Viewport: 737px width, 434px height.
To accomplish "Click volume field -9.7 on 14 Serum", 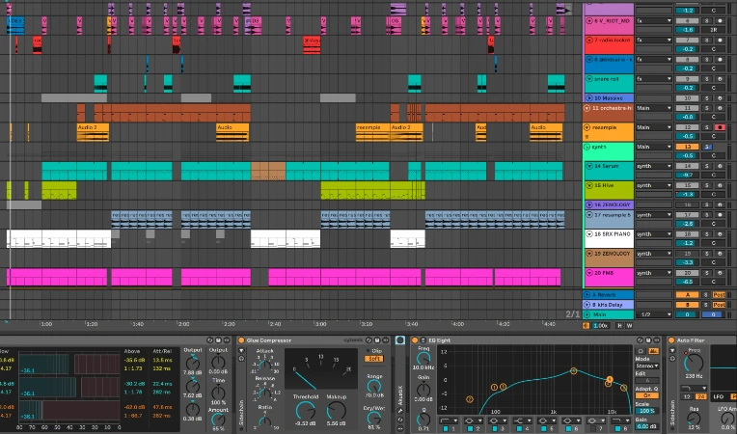I will (687, 175).
